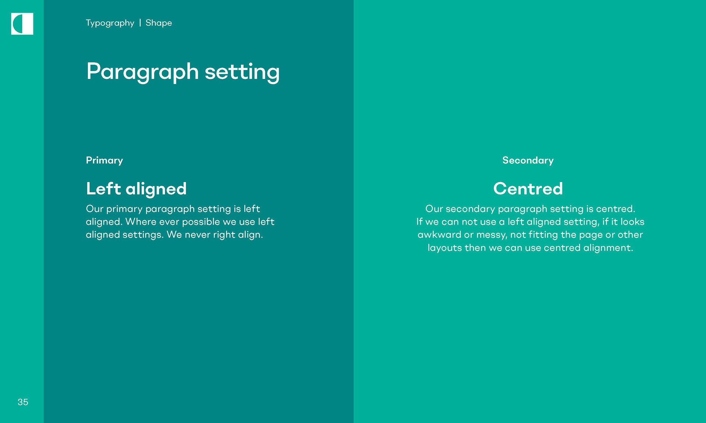Screen dimensions: 706x423
Task: Click the line starting 'awkward or messy'
Action: pyautogui.click(x=530, y=235)
